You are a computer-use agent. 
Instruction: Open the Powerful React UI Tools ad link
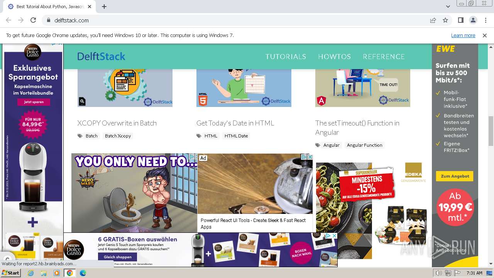[253, 224]
